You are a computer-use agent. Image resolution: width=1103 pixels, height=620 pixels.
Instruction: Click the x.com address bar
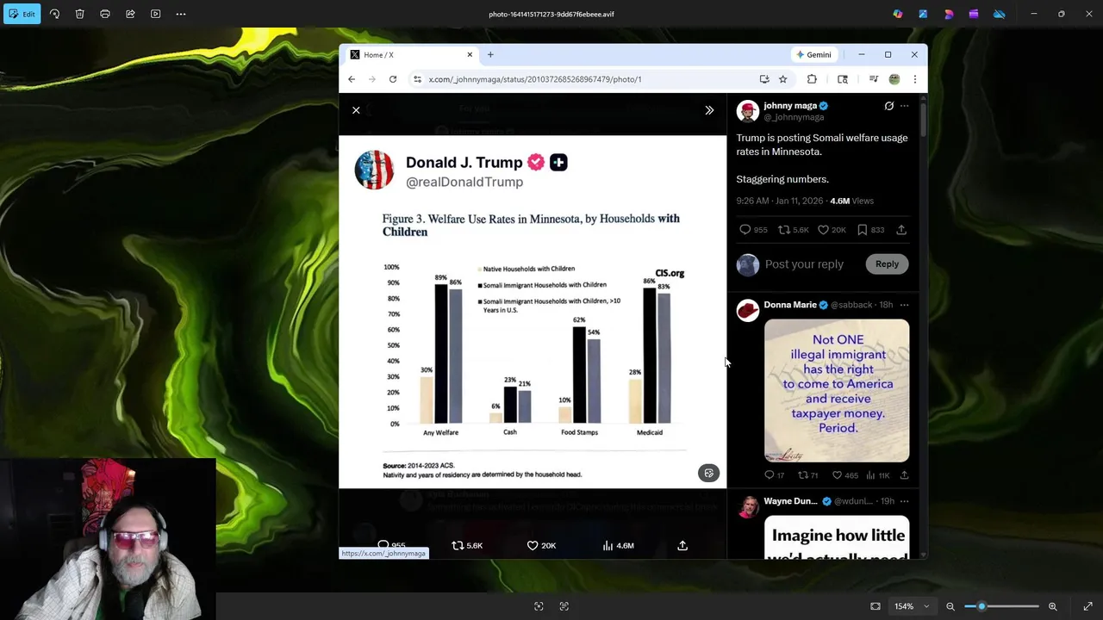coord(586,79)
